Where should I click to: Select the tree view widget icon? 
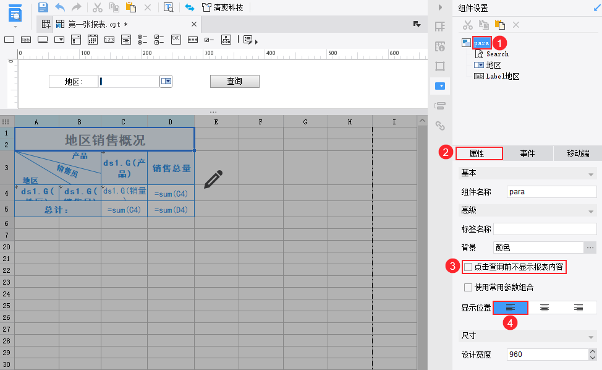click(x=226, y=40)
